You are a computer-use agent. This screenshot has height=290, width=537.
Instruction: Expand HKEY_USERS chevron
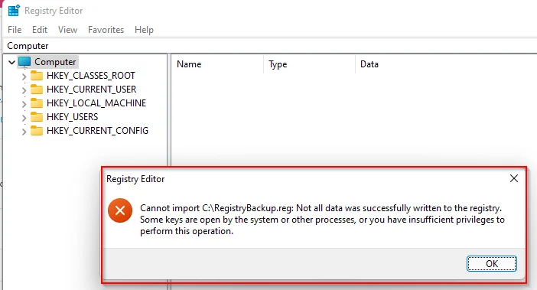click(24, 118)
